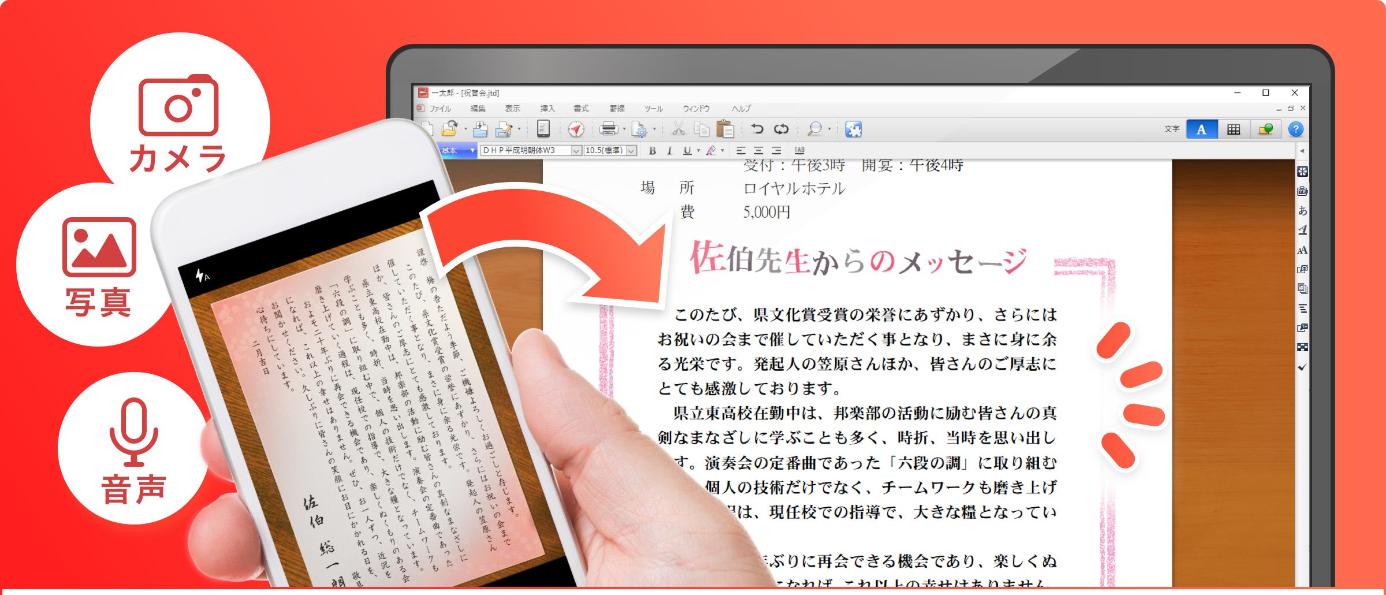
Task: Click the save document icon
Action: [480, 129]
